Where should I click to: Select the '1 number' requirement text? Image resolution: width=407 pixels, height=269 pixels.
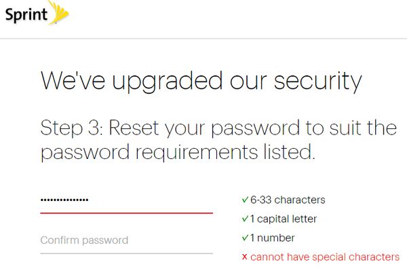[273, 238]
